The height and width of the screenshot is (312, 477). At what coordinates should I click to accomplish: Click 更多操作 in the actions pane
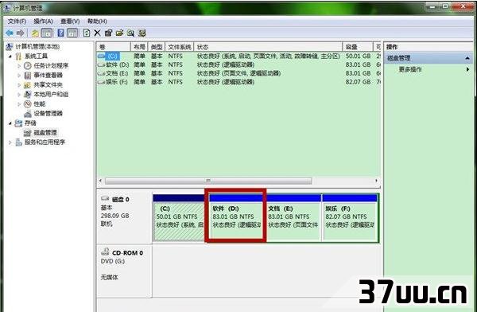click(410, 69)
